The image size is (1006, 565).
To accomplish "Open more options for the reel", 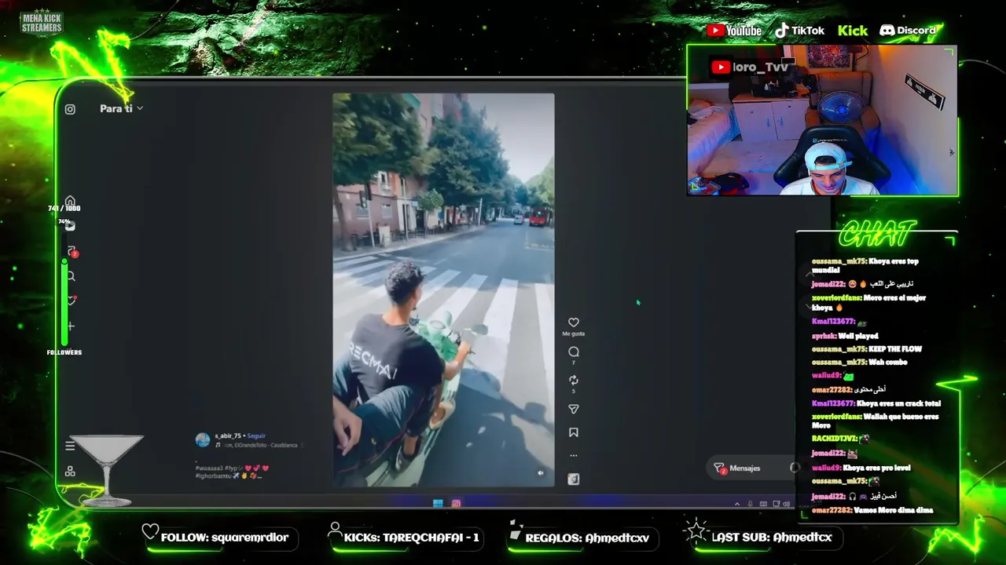I will click(574, 455).
